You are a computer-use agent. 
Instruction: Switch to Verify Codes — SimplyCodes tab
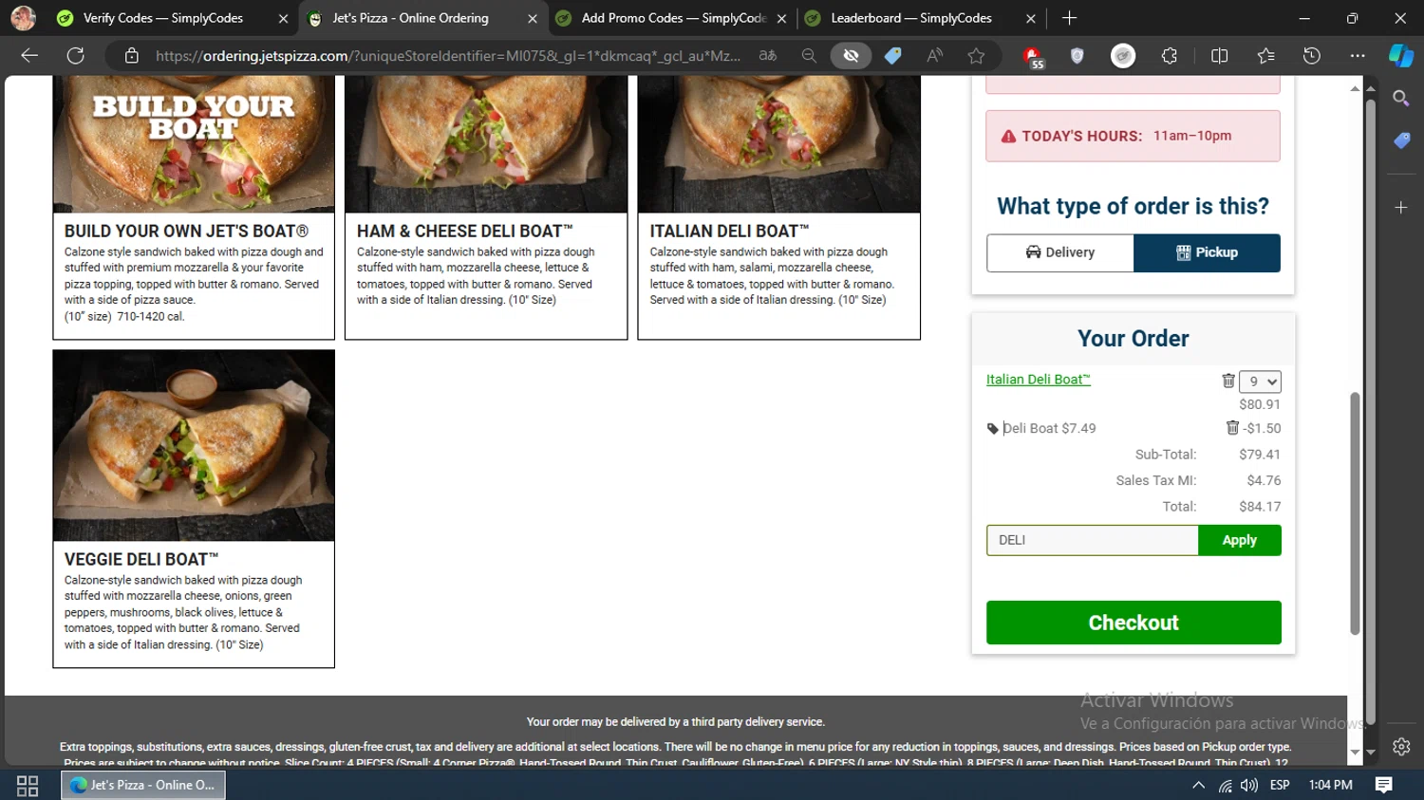coord(161,18)
